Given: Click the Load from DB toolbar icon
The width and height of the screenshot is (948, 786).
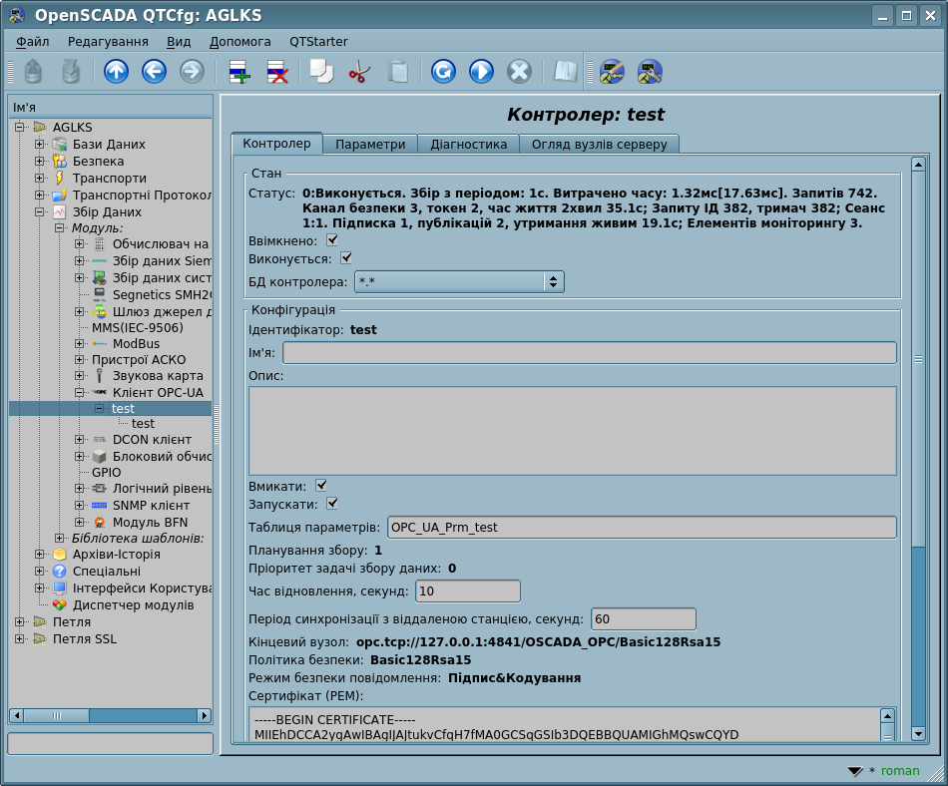Looking at the screenshot, I should point(33,72).
